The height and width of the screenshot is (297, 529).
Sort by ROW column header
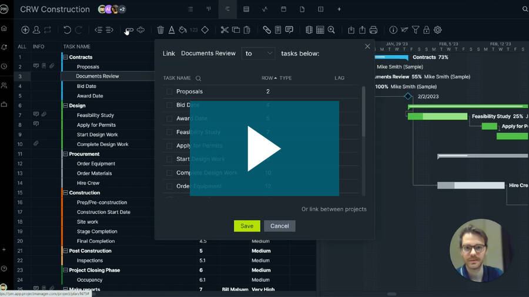269,78
